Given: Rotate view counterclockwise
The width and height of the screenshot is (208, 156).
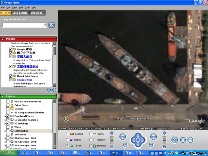Looking at the screenshot, I should tap(123, 137).
